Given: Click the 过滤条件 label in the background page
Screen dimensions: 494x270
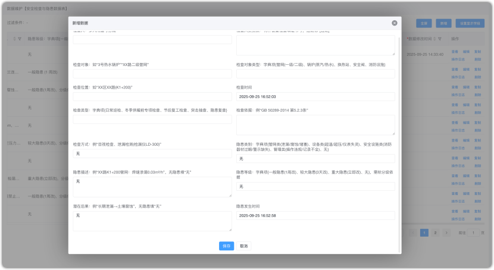Looking at the screenshot, I should click(17, 23).
